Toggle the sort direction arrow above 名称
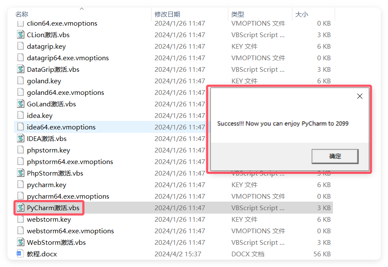Screen dimensions: 388x267 (82, 9)
